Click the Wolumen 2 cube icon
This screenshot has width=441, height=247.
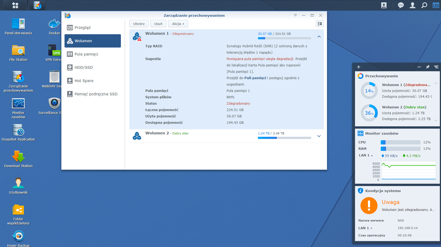pos(137,136)
